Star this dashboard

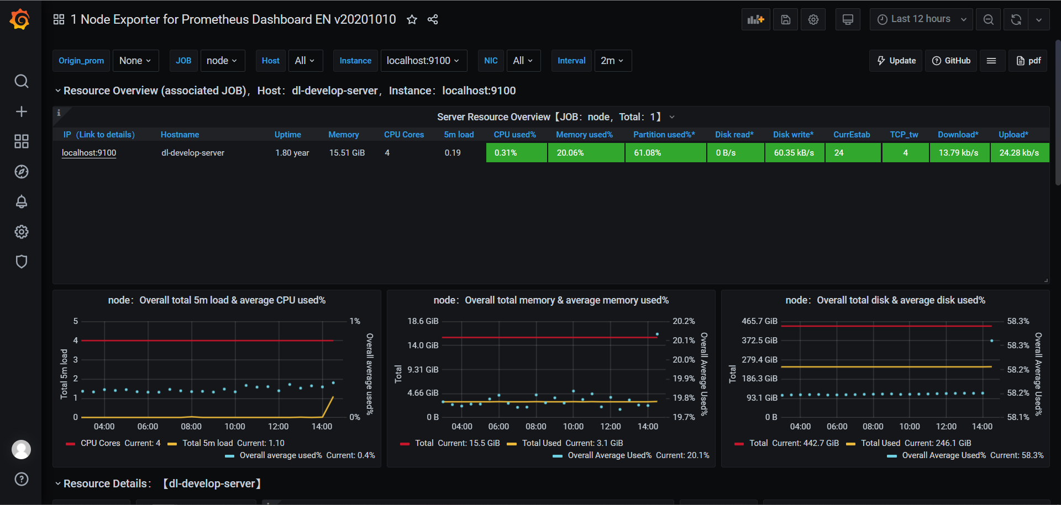[412, 19]
